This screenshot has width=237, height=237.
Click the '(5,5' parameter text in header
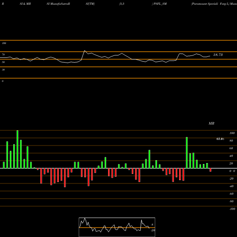pyautogui.click(x=122, y=4)
